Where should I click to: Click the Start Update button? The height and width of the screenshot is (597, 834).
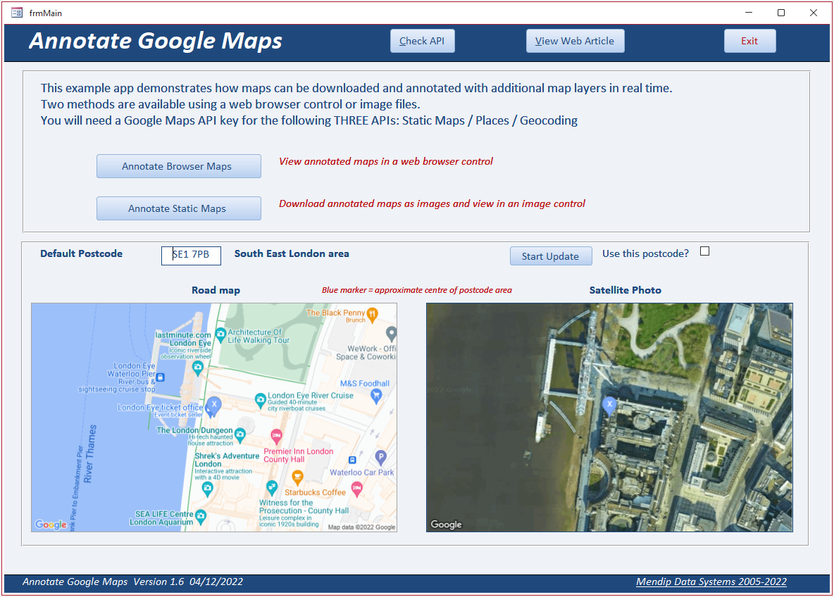(551, 256)
